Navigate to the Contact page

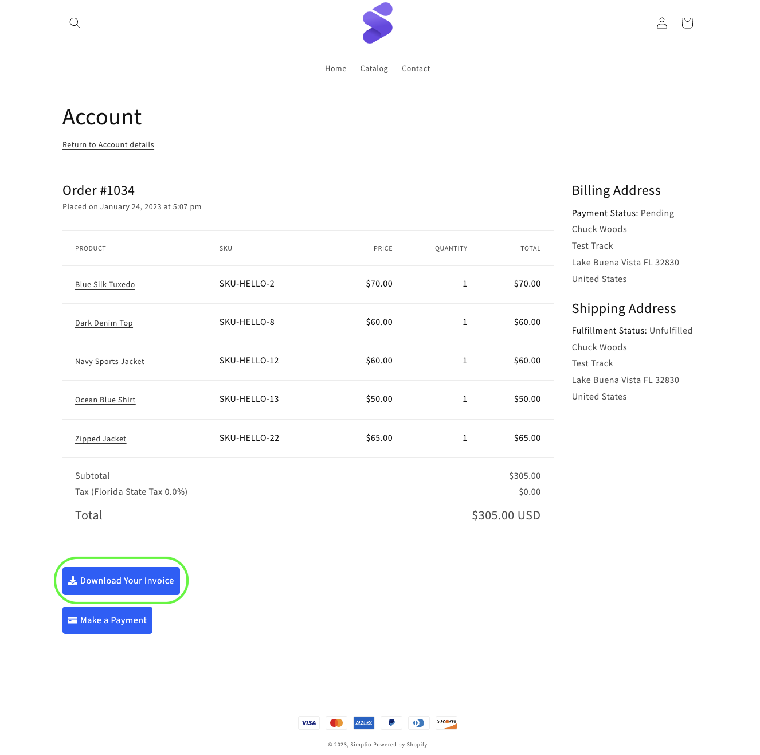(x=416, y=69)
